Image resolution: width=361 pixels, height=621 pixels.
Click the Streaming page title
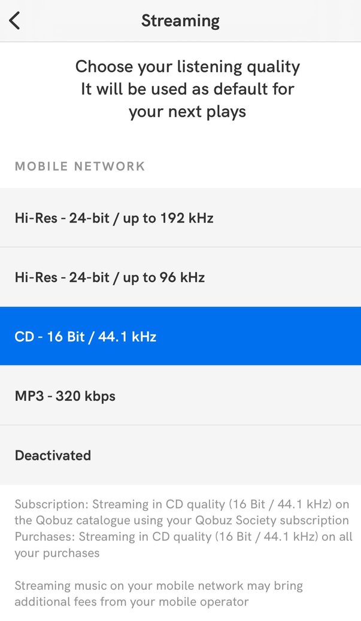click(x=180, y=21)
